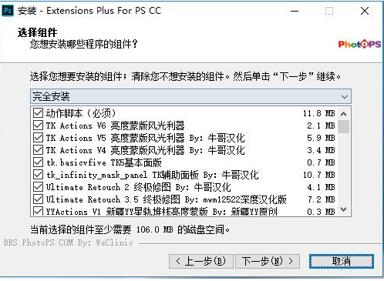Click the scroll down arrow in component list

click(x=344, y=209)
